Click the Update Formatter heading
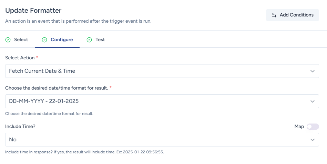The image size is (327, 164). point(33,11)
